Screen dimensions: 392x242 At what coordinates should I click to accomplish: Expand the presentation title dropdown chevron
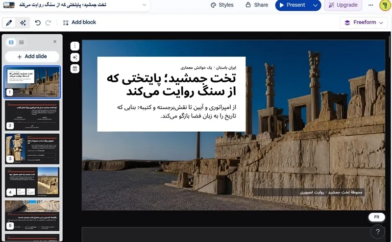[144, 5]
